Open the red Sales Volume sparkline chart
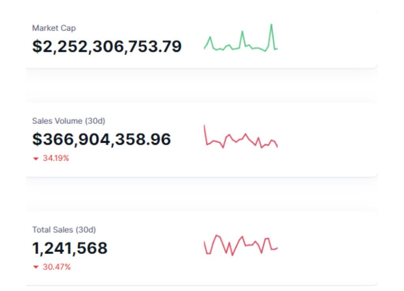This screenshot has height=291, width=404. tap(241, 138)
